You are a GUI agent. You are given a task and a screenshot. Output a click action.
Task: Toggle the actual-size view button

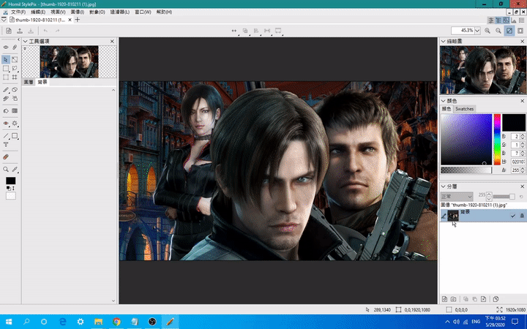click(520, 31)
